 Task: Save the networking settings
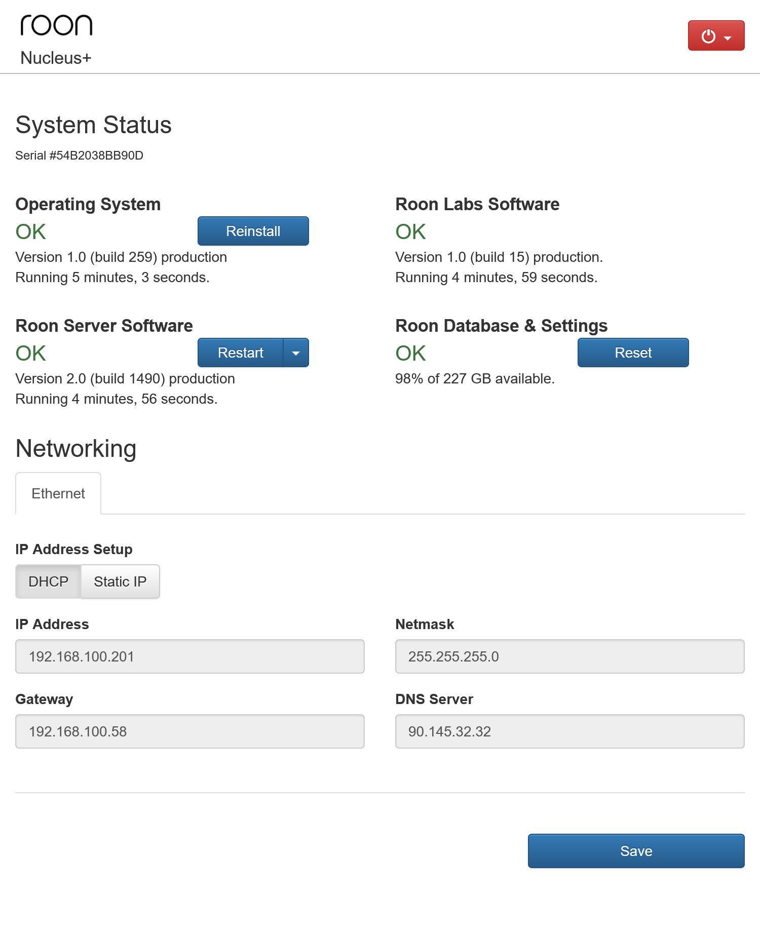tap(636, 851)
